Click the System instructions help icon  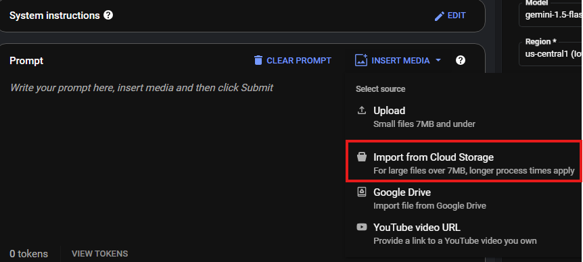(x=108, y=16)
